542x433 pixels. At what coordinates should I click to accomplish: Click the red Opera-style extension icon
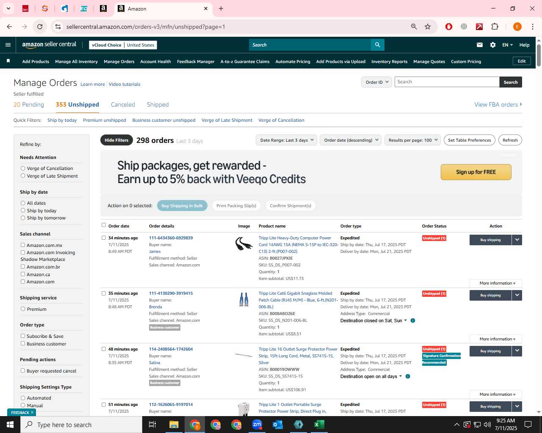tap(449, 27)
